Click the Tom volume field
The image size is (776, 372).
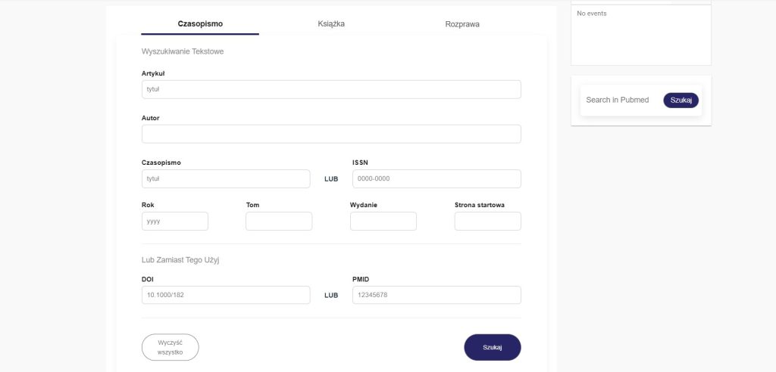tap(279, 222)
